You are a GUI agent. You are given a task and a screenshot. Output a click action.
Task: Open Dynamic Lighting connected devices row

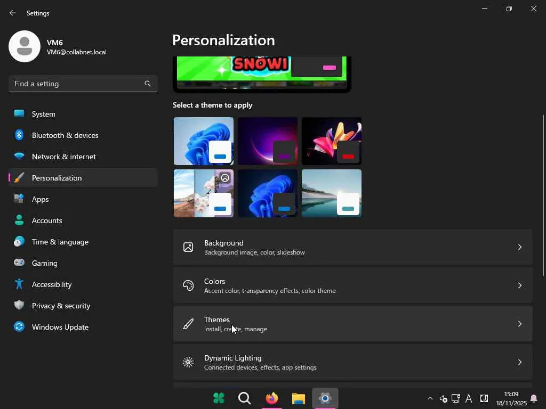pos(353,362)
